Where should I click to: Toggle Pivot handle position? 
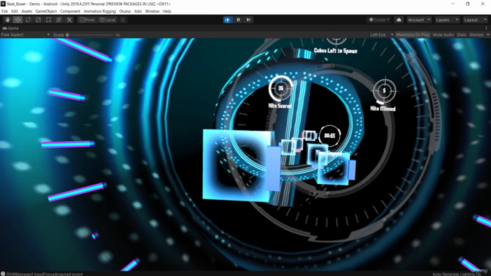click(x=87, y=20)
